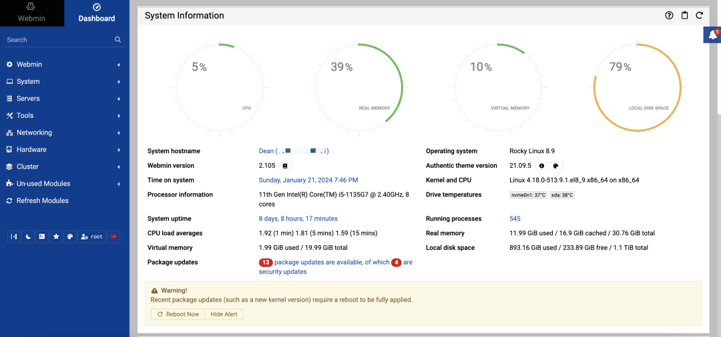Screen dimensions: 721x337
Task: Open the command shell terminal icon
Action: 41,236
